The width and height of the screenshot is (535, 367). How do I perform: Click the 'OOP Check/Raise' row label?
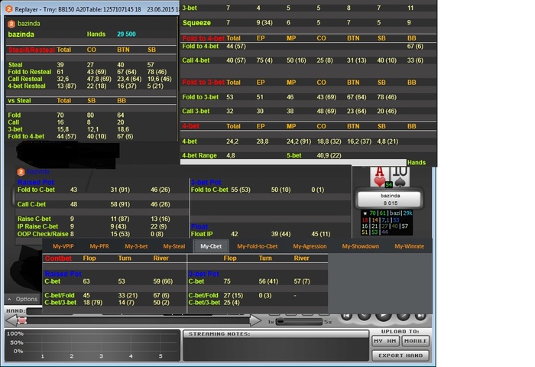43,234
